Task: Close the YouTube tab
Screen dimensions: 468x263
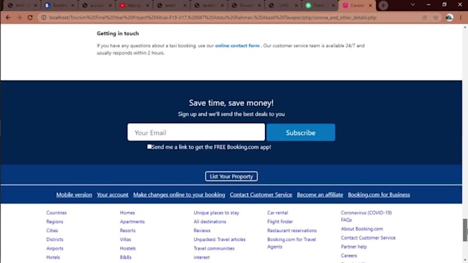Action: coord(147,6)
